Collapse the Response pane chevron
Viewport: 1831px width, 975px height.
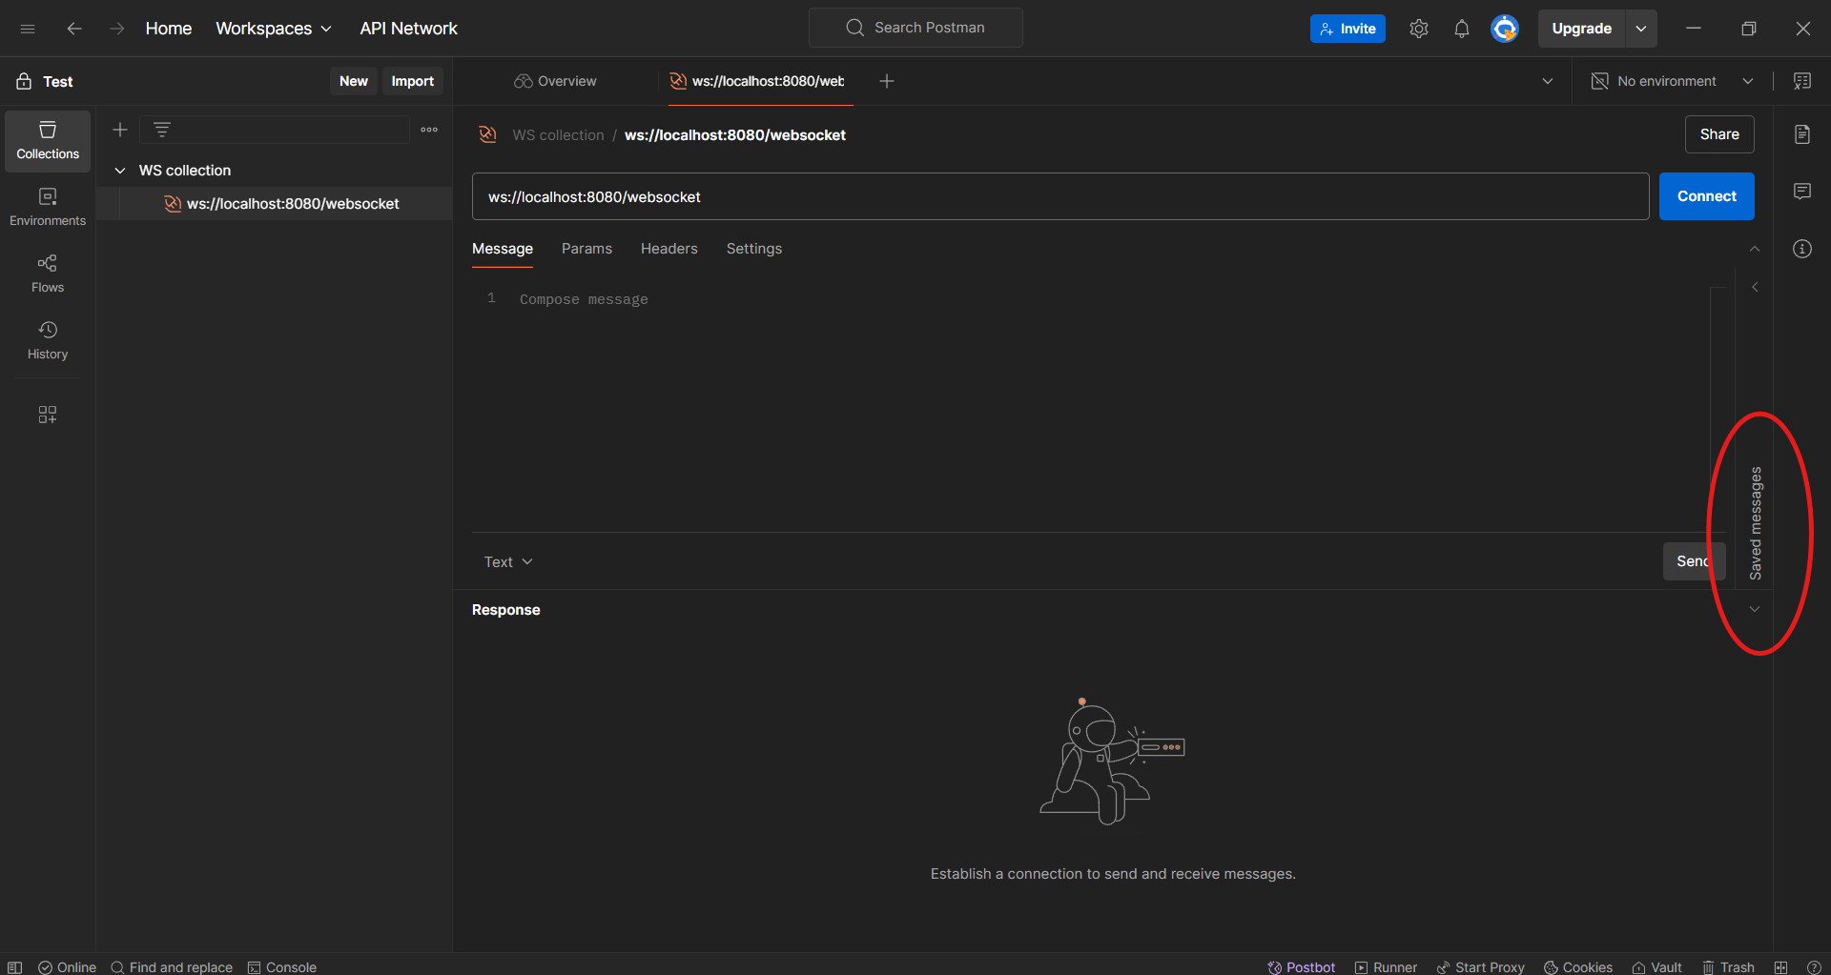(x=1755, y=609)
